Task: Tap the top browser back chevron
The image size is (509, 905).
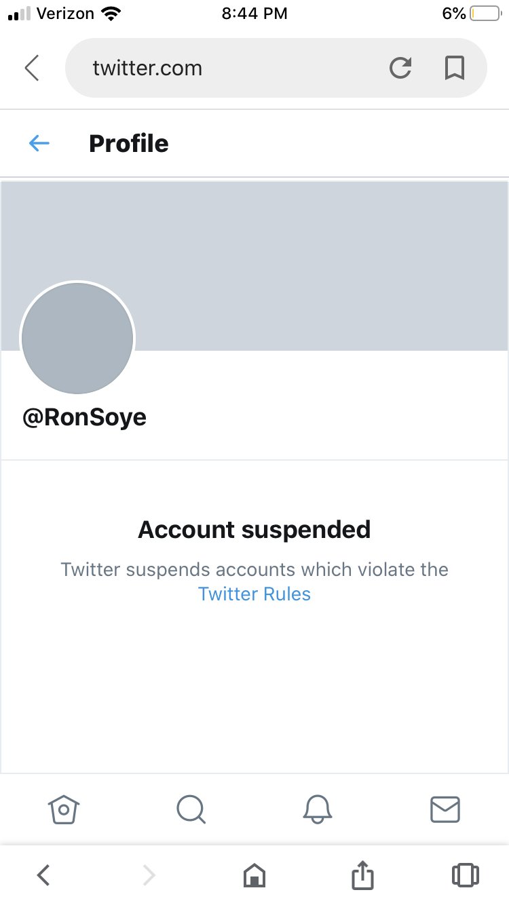Action: point(32,68)
